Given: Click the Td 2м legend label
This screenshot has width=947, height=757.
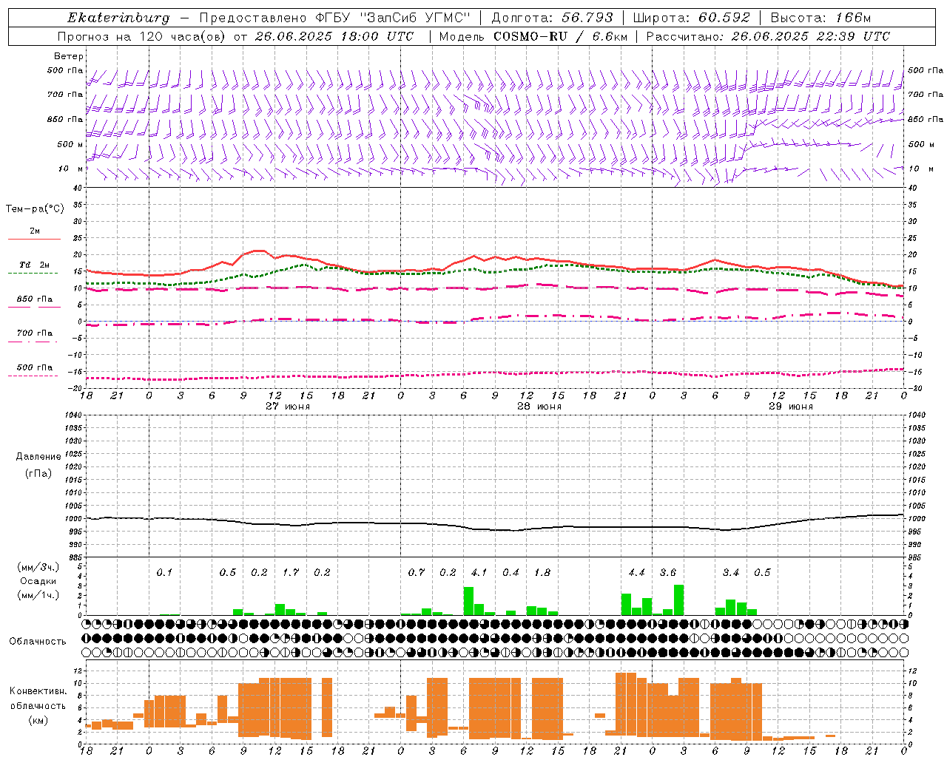Looking at the screenshot, I should [35, 265].
